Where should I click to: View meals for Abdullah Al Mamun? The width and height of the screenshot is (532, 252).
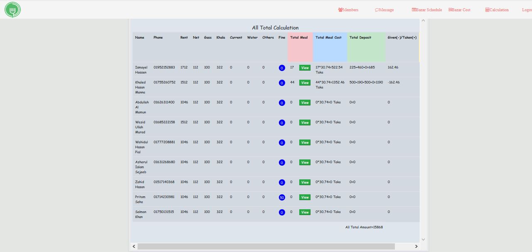(305, 103)
